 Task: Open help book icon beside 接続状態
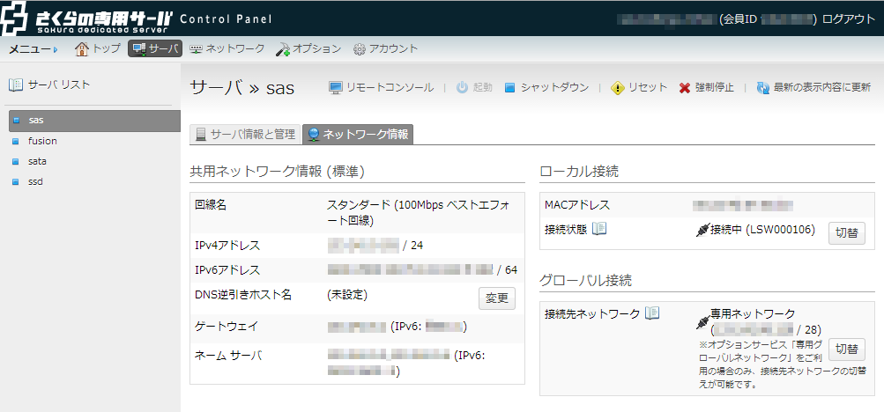pyautogui.click(x=599, y=230)
